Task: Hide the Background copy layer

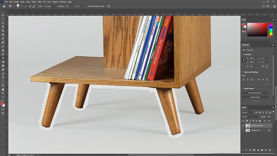Action: (243, 126)
